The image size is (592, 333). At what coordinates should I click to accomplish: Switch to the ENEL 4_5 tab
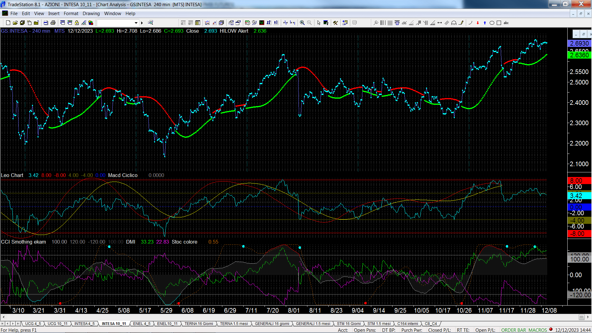[x=142, y=324]
